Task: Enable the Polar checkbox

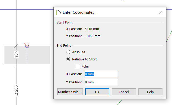Action: pyautogui.click(x=78, y=66)
